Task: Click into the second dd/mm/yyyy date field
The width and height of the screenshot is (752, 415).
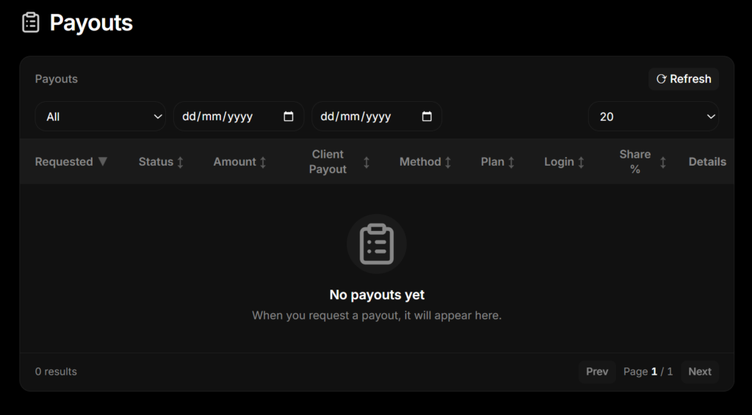Action: click(356, 117)
